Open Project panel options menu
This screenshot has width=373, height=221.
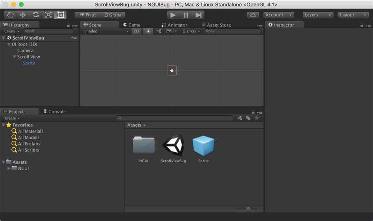(x=260, y=112)
